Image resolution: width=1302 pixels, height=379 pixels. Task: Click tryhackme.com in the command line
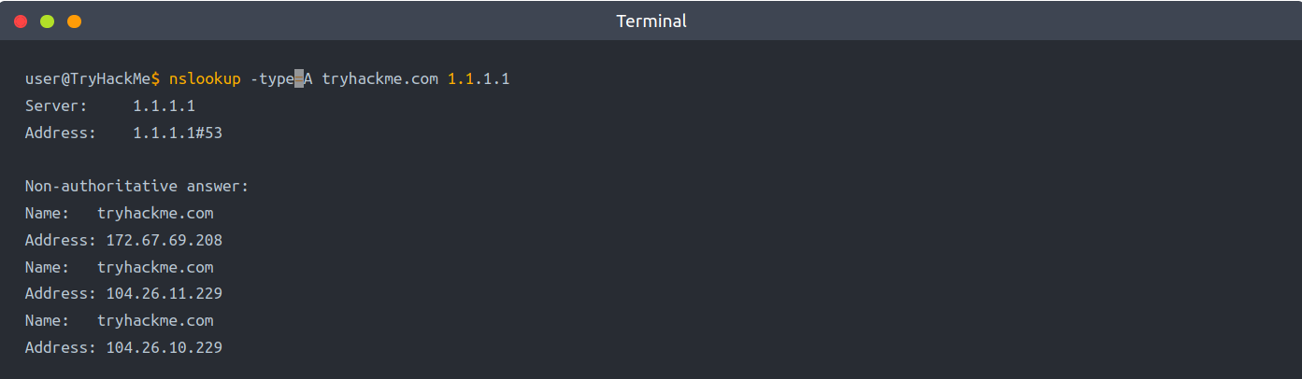[380, 79]
